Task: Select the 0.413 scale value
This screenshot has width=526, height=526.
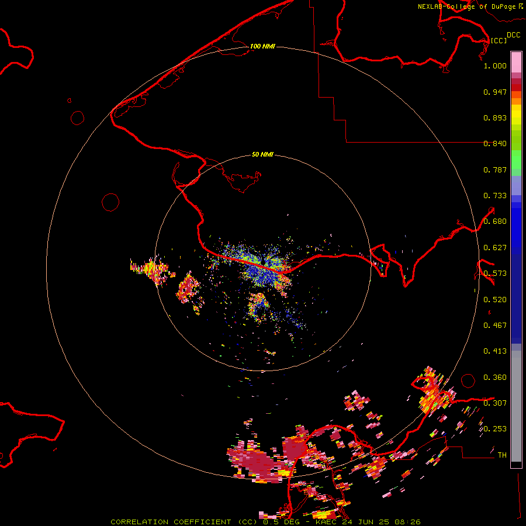Action: (495, 351)
